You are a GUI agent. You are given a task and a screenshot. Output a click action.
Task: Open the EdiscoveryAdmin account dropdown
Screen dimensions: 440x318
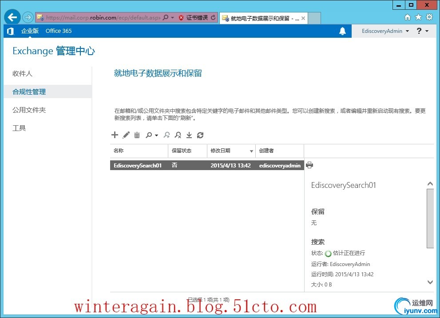pos(385,31)
